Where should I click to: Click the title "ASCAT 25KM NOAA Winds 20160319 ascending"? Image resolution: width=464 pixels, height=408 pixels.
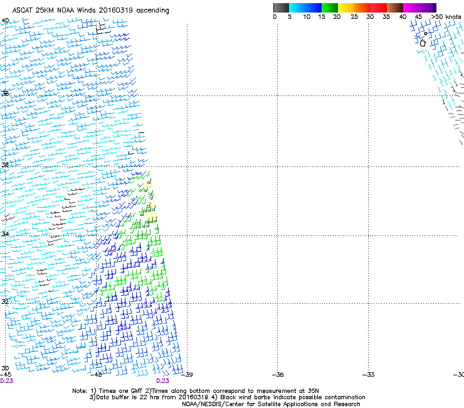[90, 11]
